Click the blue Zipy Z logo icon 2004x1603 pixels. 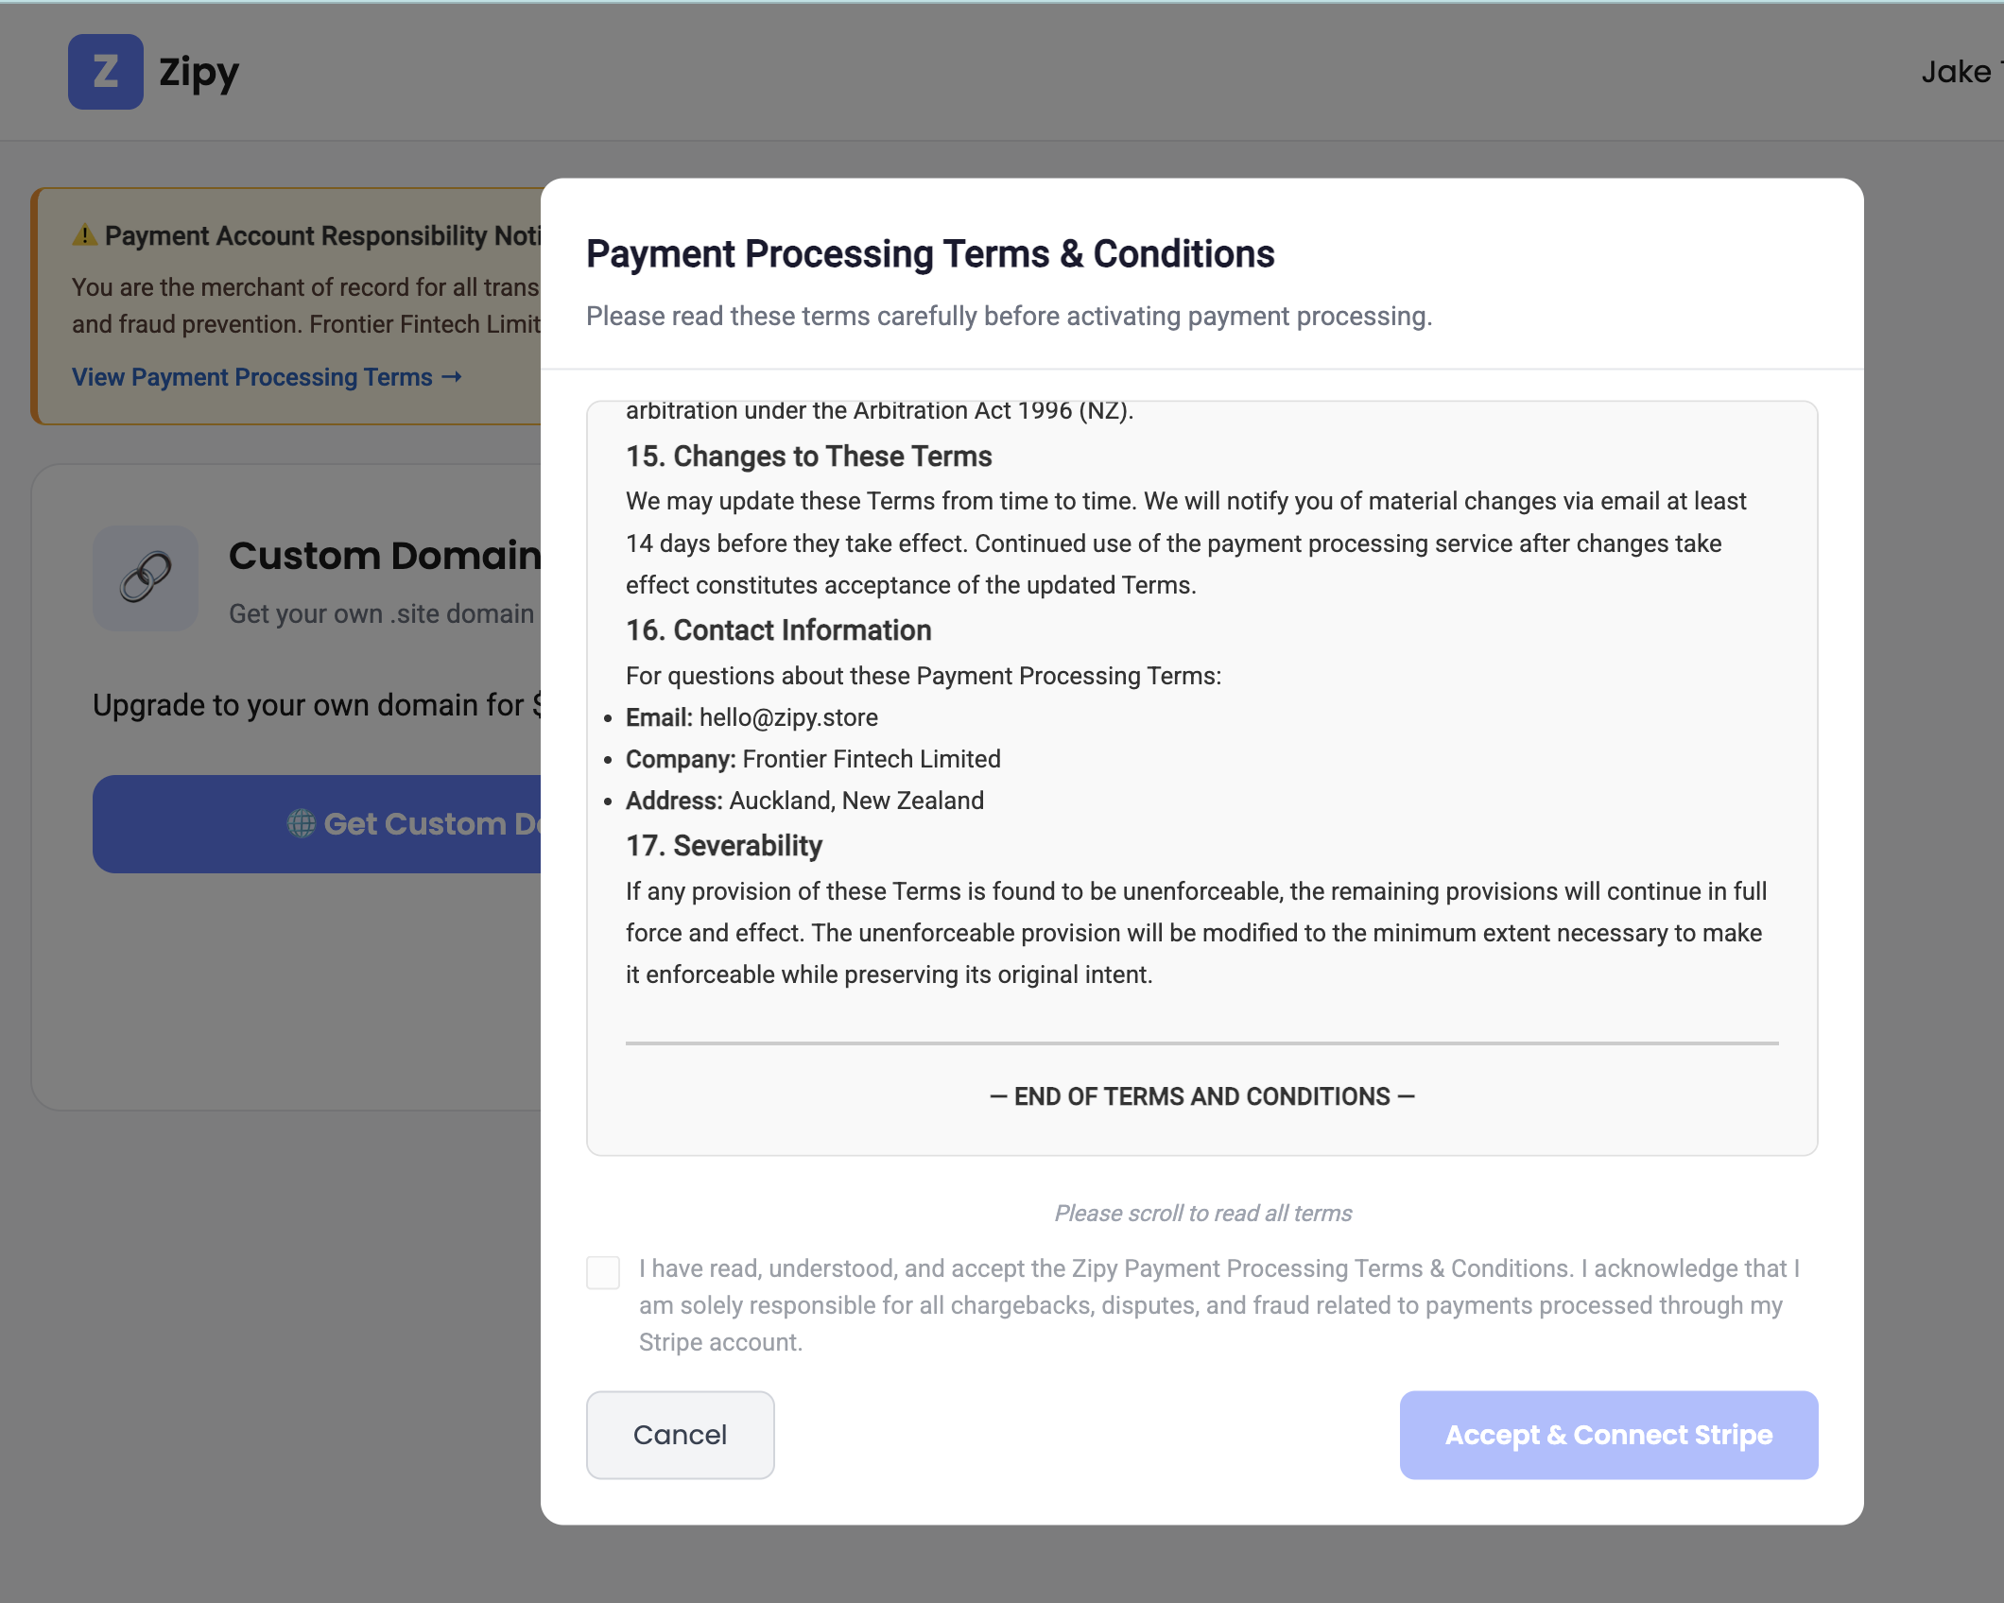(x=105, y=72)
